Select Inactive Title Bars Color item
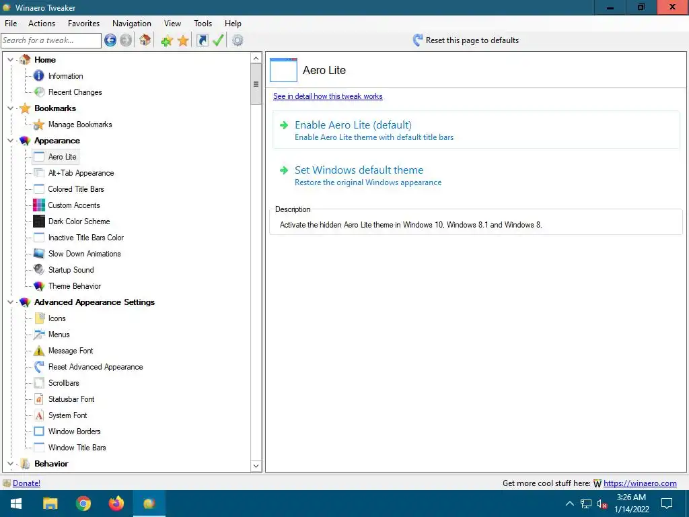The width and height of the screenshot is (689, 517). click(85, 238)
